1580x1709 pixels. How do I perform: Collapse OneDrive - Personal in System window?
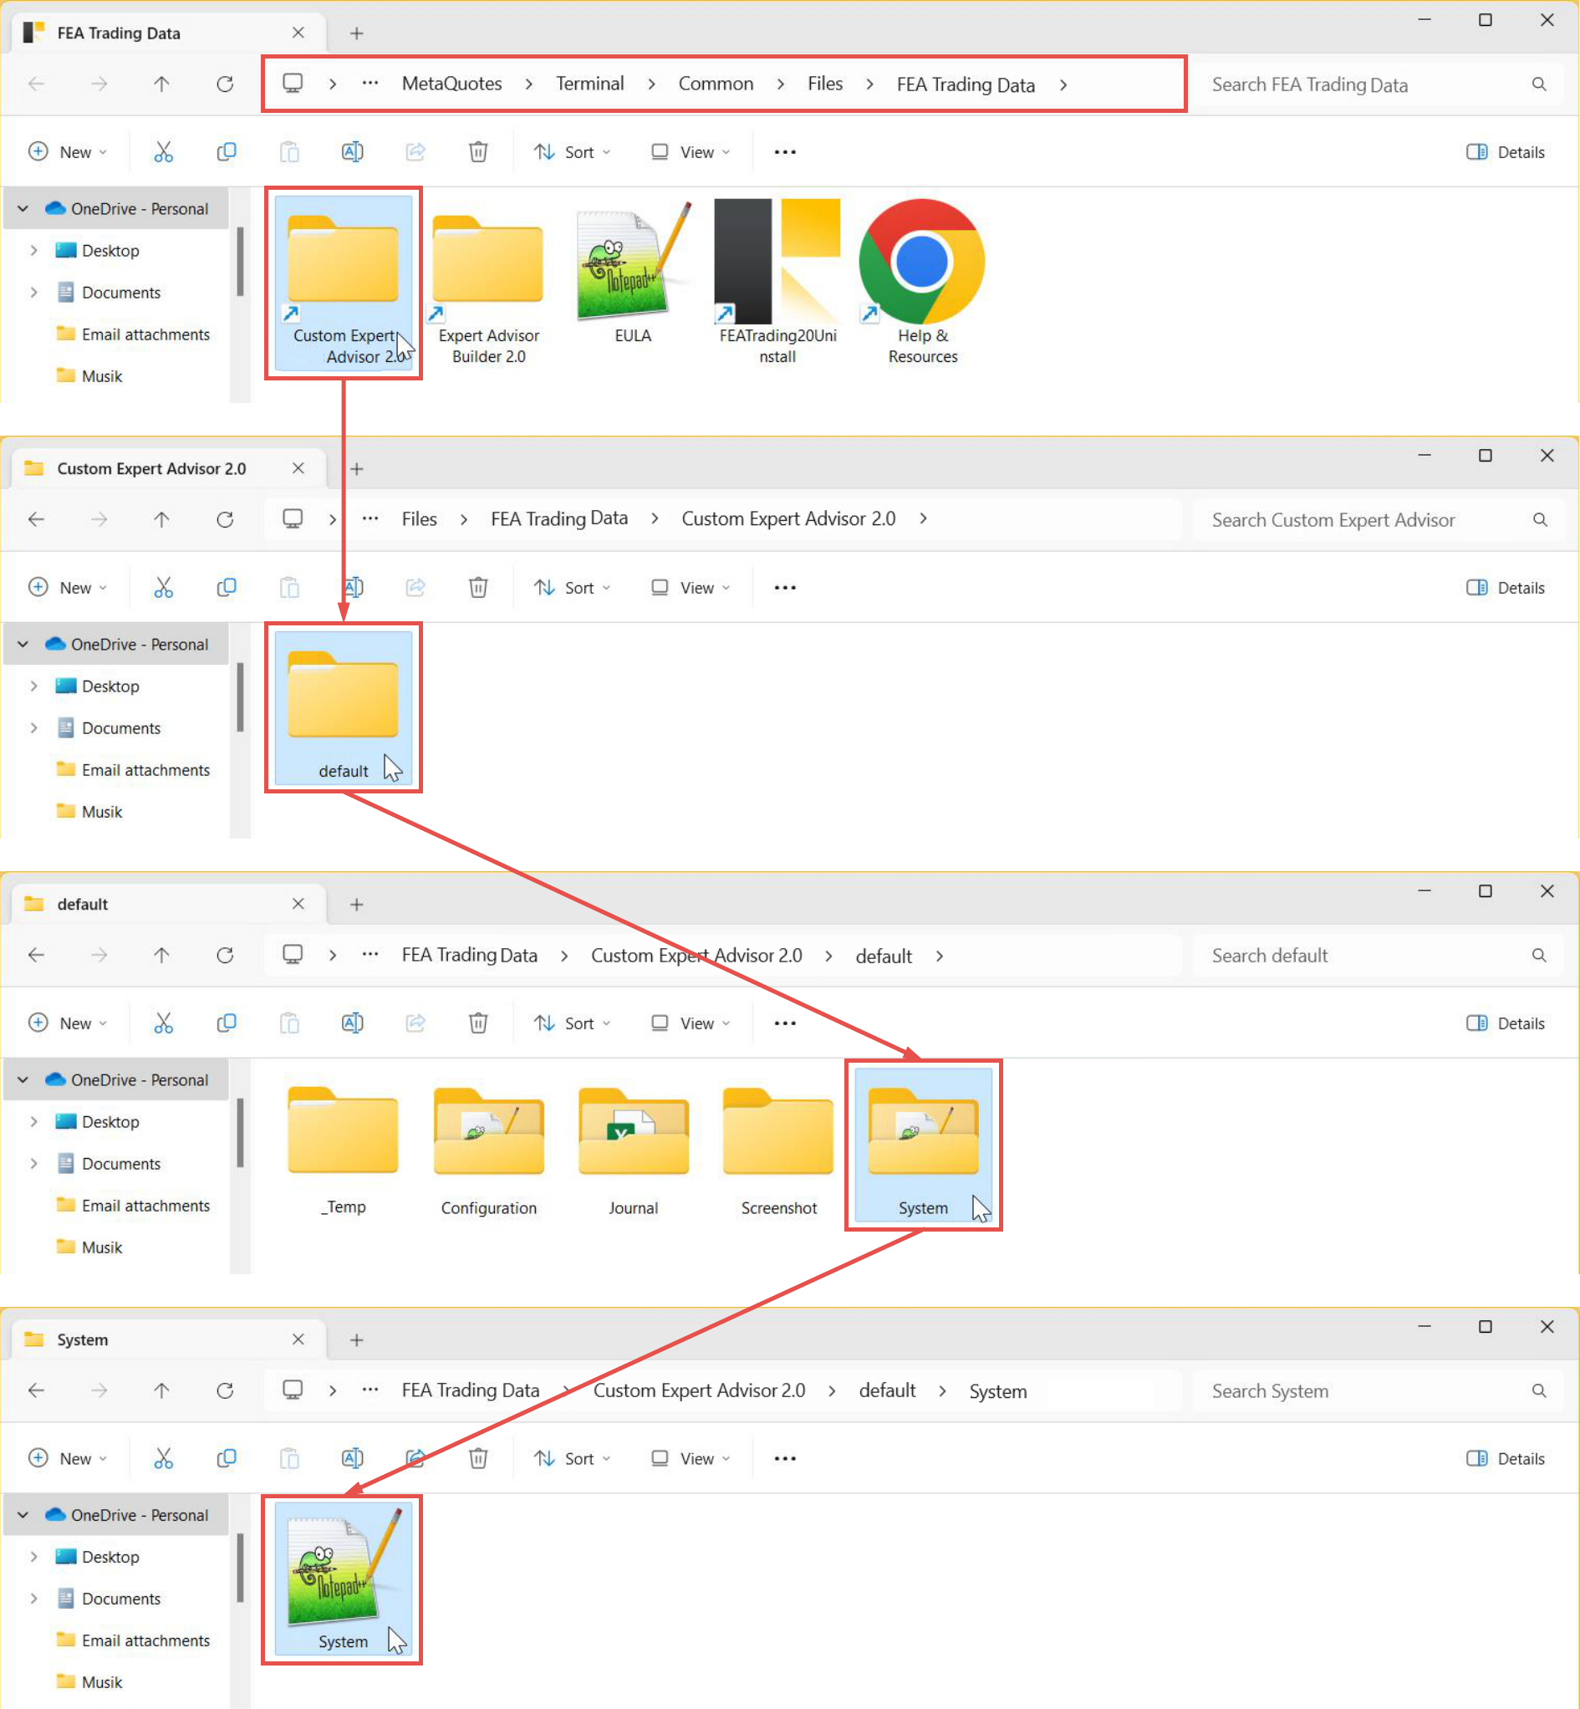pos(23,1514)
